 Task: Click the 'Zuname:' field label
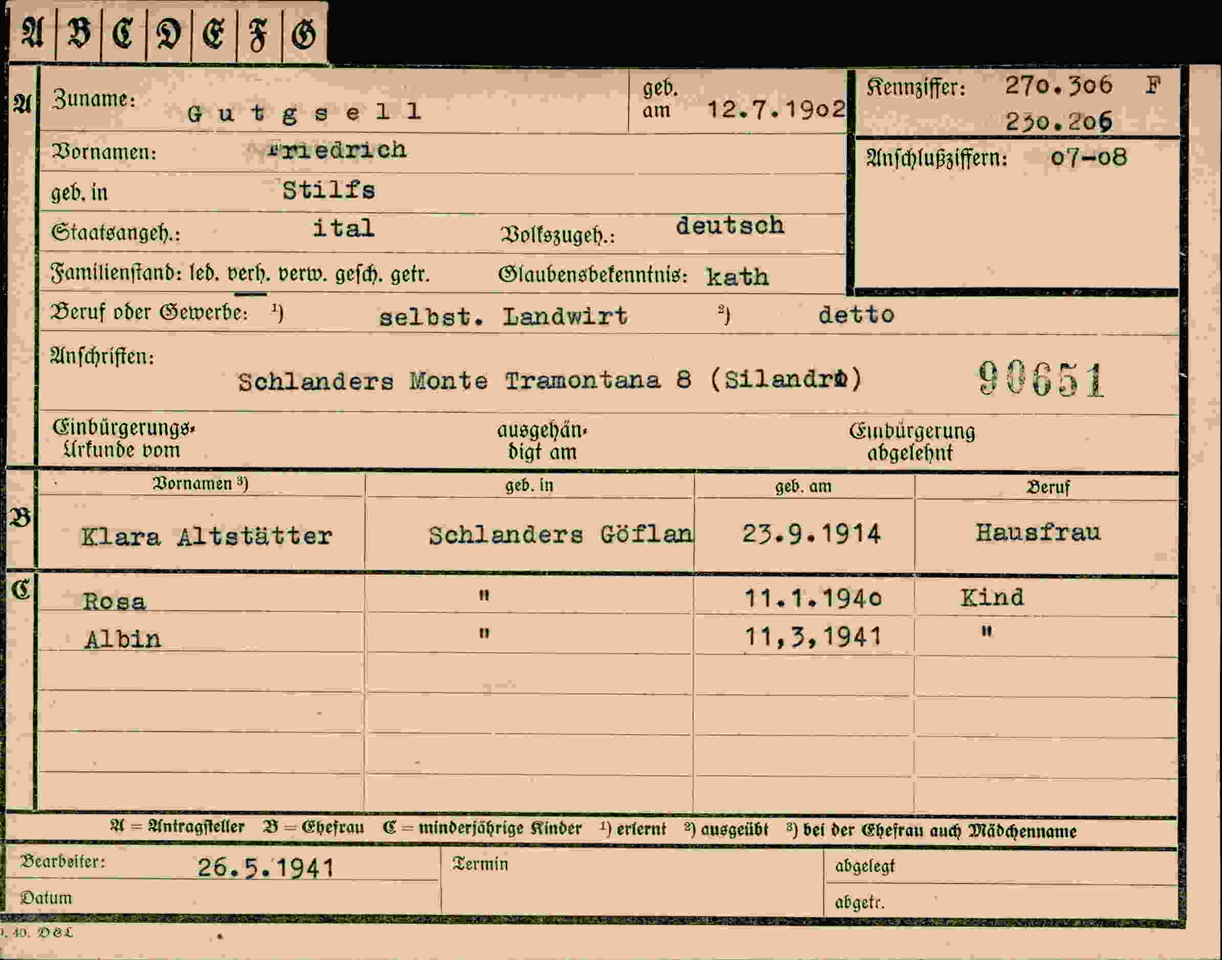click(94, 99)
